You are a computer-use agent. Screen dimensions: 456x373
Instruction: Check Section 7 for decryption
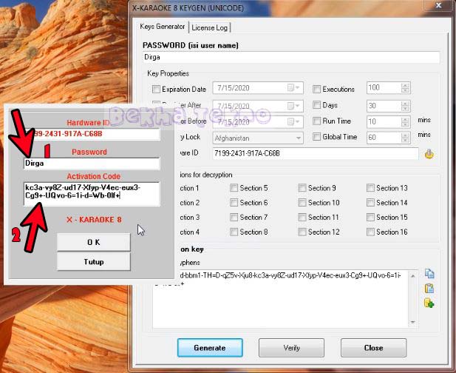pos(234,218)
